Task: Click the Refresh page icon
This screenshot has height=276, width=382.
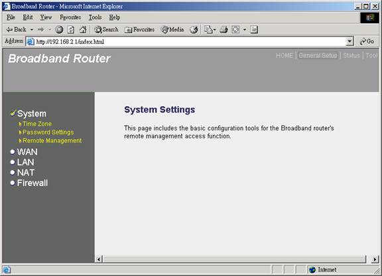Action: point(71,30)
